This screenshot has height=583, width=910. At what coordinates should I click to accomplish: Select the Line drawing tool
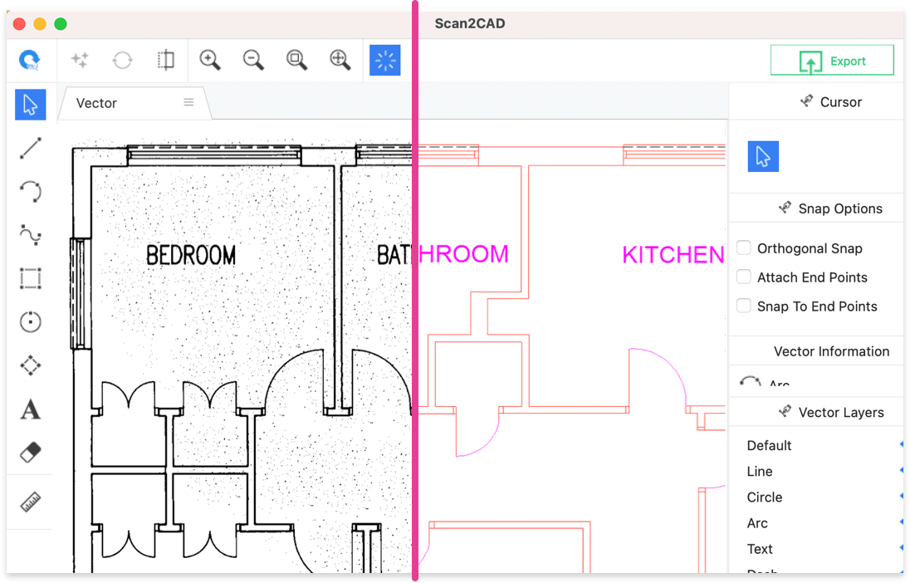(30, 147)
